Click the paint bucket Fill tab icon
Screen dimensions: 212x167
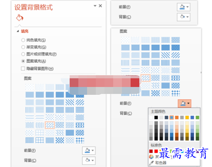click(20, 18)
